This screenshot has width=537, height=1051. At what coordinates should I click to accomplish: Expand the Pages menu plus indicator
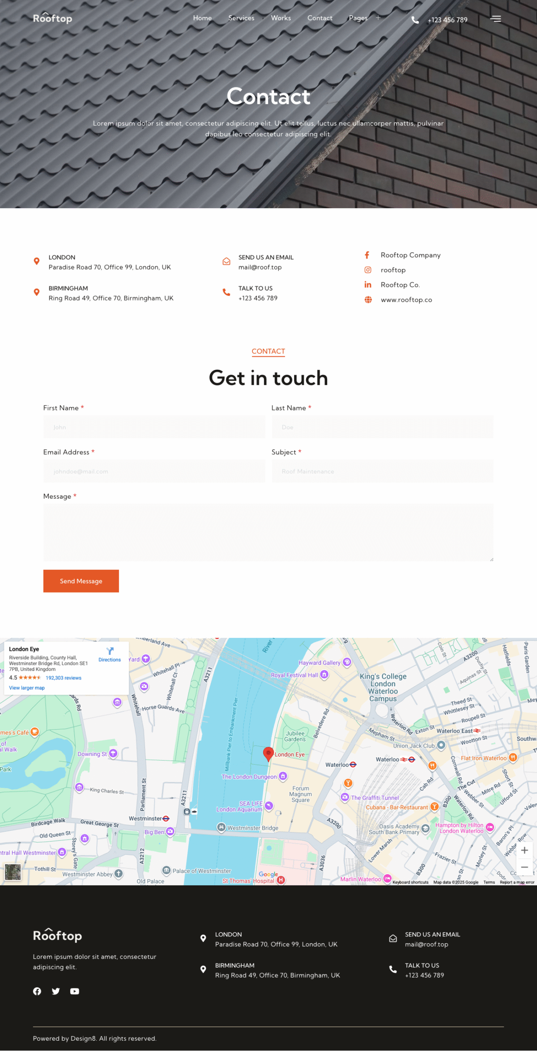click(378, 18)
